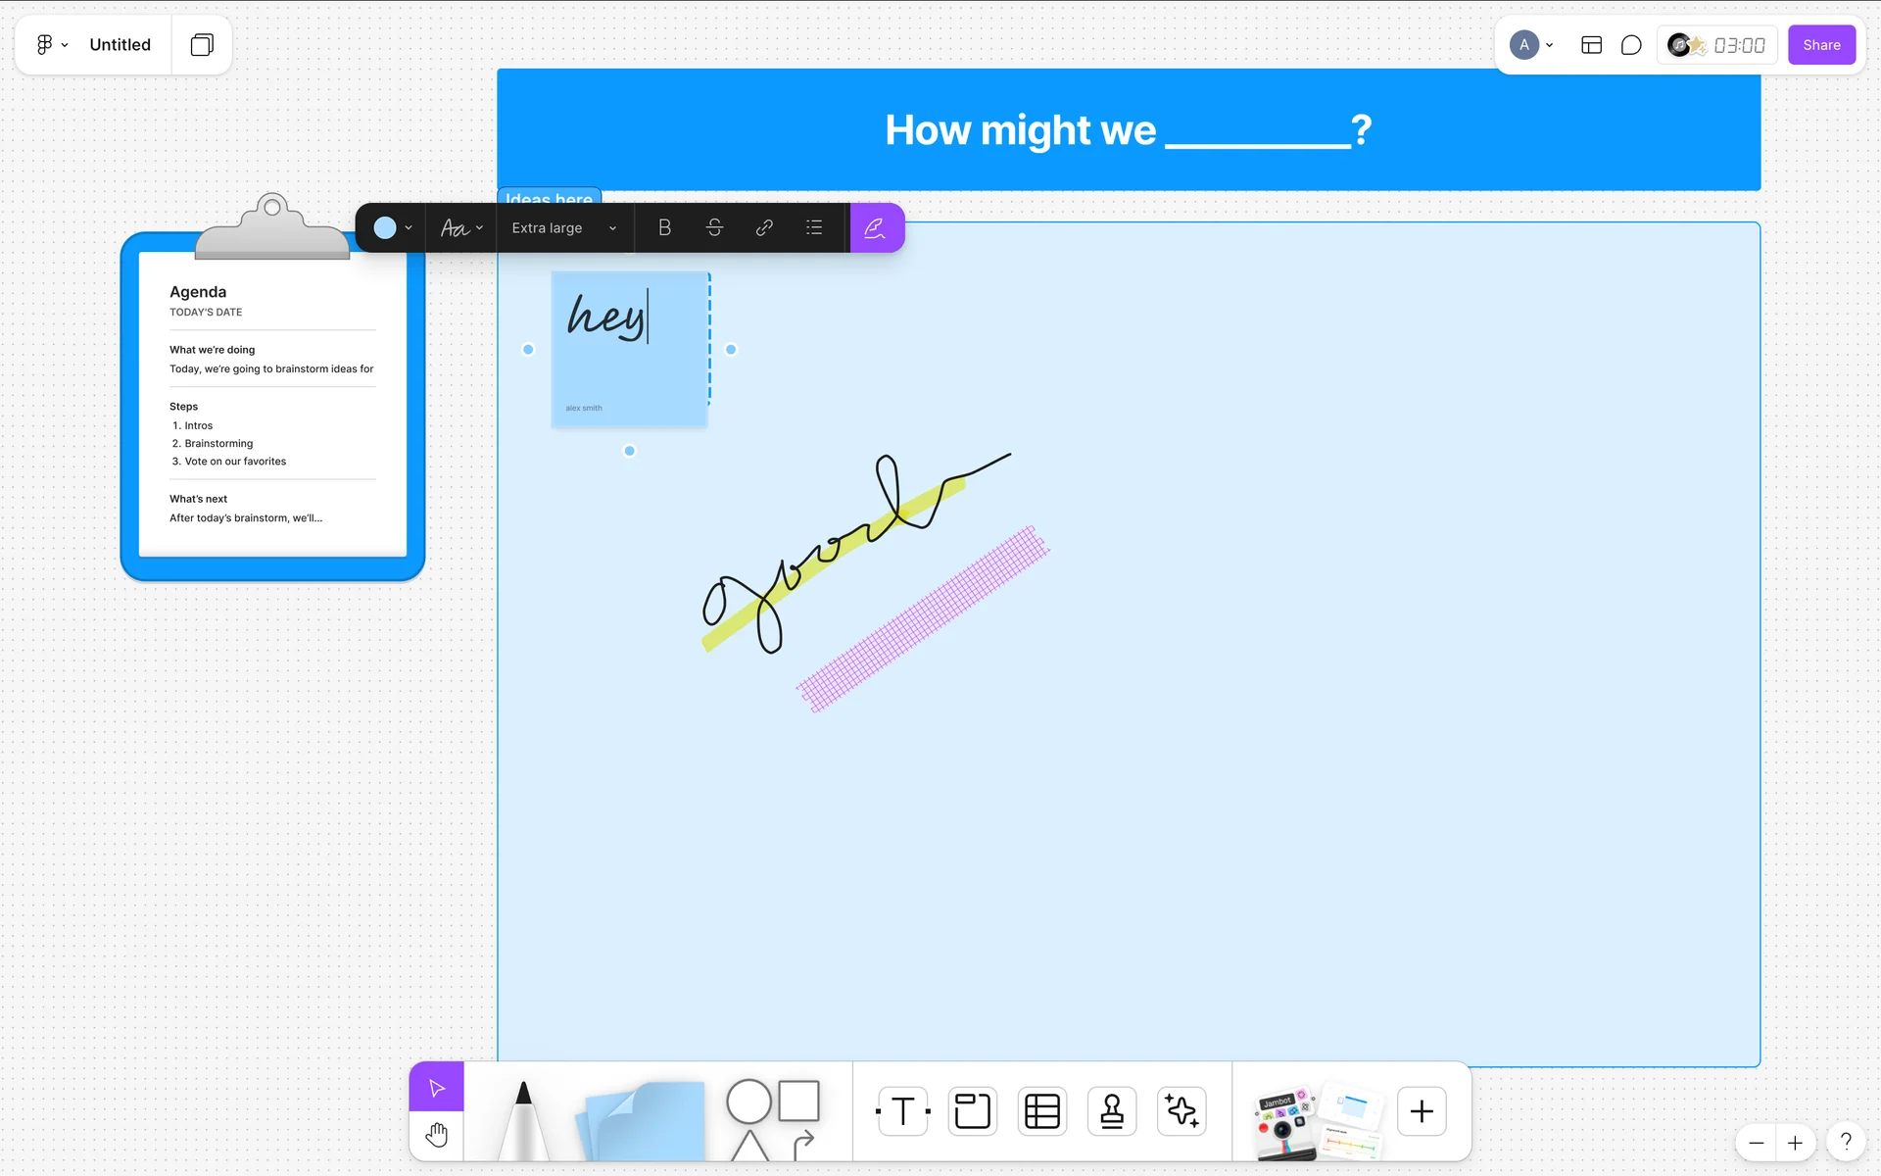The image size is (1881, 1176).
Task: Open the FigJam main menu
Action: coord(51,44)
